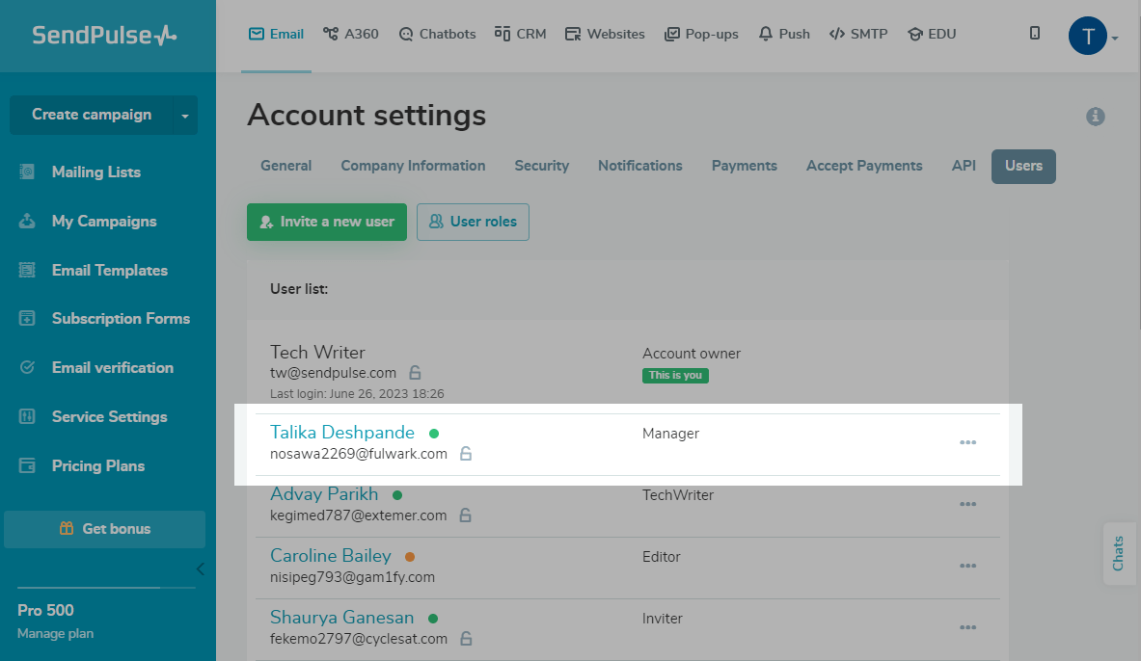Open Mailing Lists from the sidebar
This screenshot has width=1141, height=661.
(x=95, y=172)
